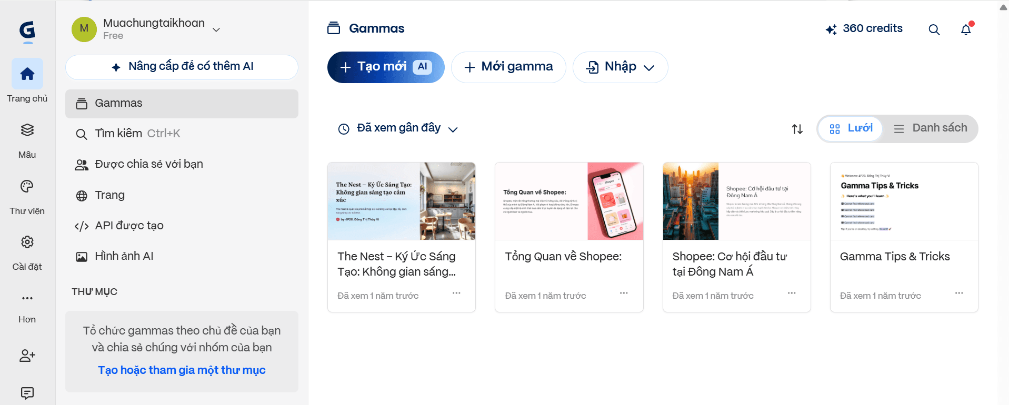The width and height of the screenshot is (1009, 405).
Task: Click Tạo hoặc tham gia một thư mục
Action: pyautogui.click(x=182, y=370)
